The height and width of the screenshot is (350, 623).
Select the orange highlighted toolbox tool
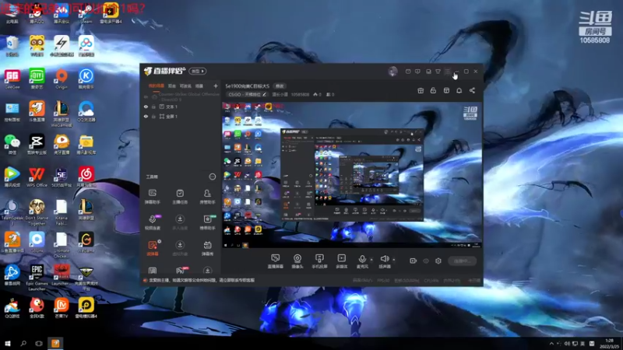coord(152,248)
